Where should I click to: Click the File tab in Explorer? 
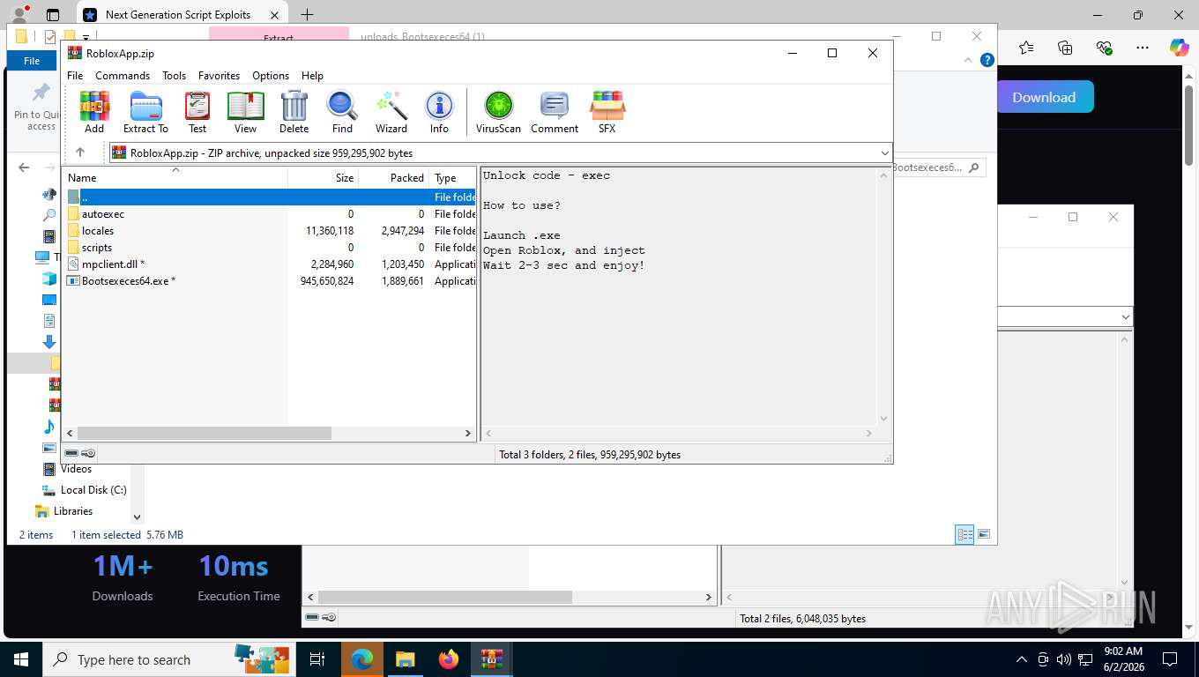click(x=32, y=61)
